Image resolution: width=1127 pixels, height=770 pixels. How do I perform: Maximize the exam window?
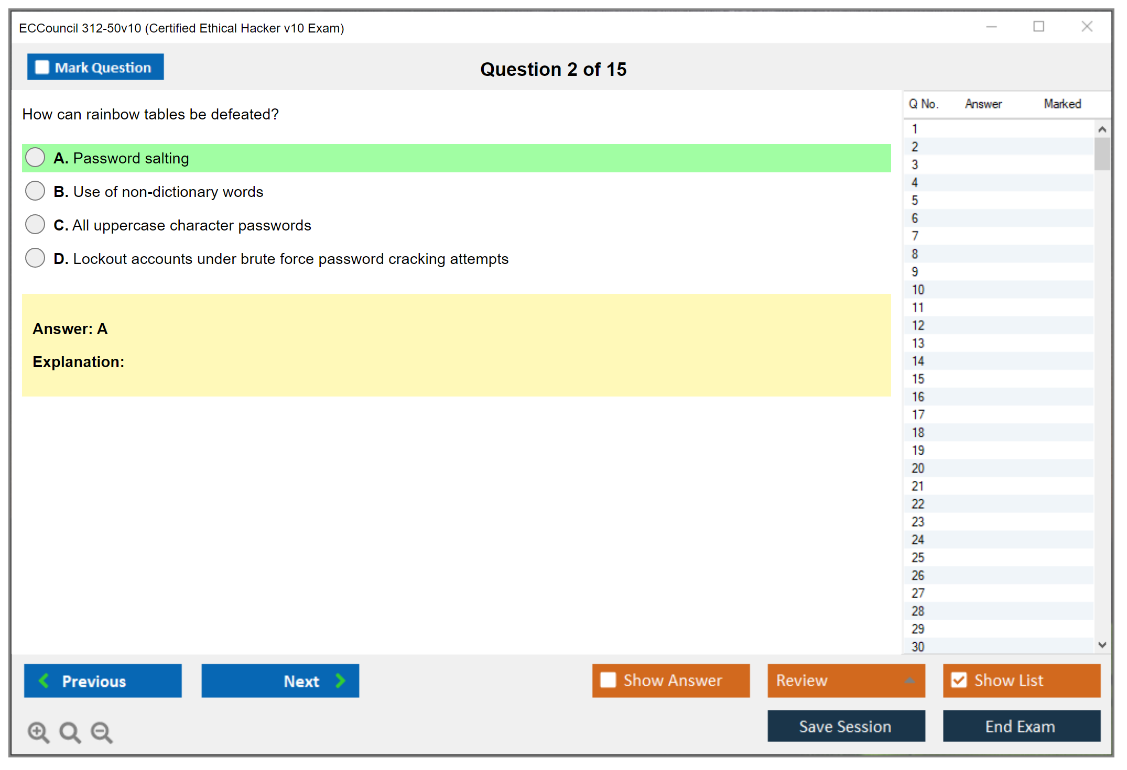pyautogui.click(x=1038, y=27)
